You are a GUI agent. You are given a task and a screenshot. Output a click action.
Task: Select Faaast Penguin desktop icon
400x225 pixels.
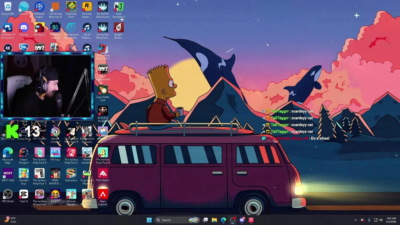24,156
